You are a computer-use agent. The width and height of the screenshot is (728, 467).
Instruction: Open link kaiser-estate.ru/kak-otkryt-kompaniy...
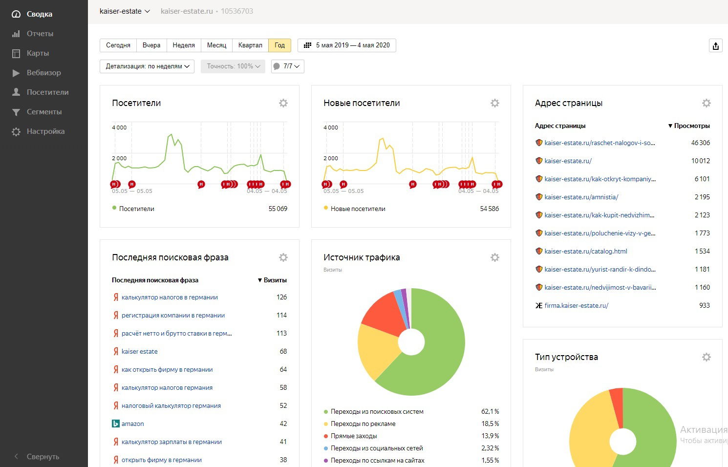pos(600,179)
